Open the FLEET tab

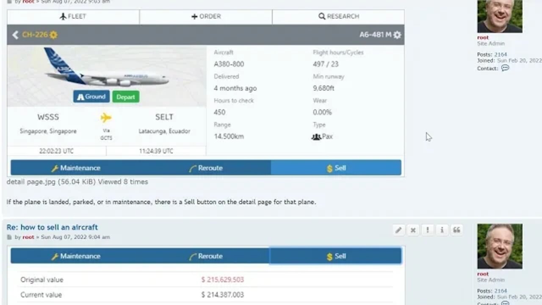(x=73, y=17)
